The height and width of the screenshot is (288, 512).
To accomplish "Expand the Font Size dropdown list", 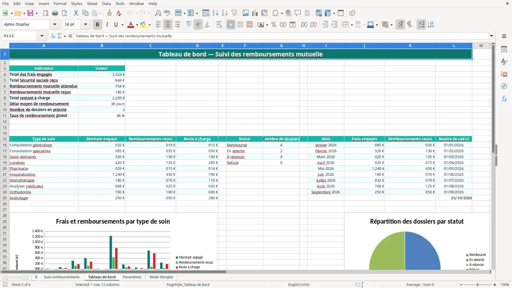I will point(86,25).
